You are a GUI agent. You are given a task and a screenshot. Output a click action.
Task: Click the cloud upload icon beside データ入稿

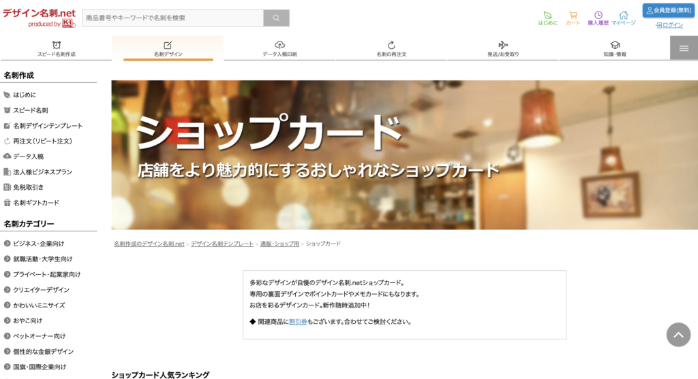click(x=7, y=156)
